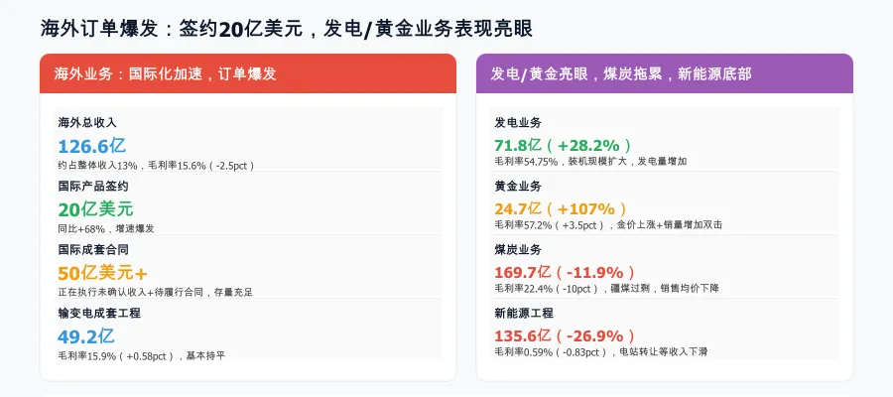Click the orange 50亿美元+ value
The image size is (893, 397).
click(x=103, y=272)
